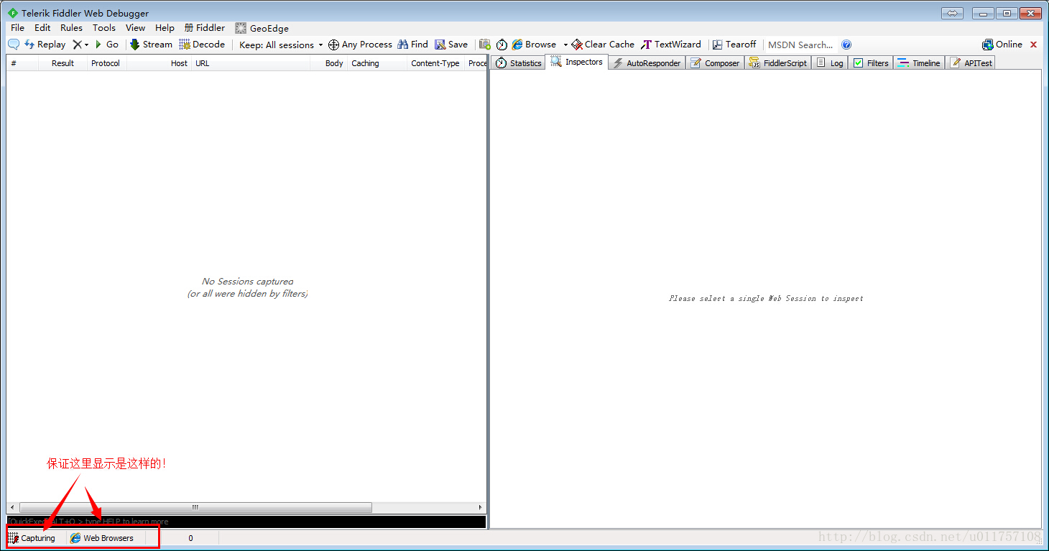Expand the Browse dropdown arrow

point(565,45)
